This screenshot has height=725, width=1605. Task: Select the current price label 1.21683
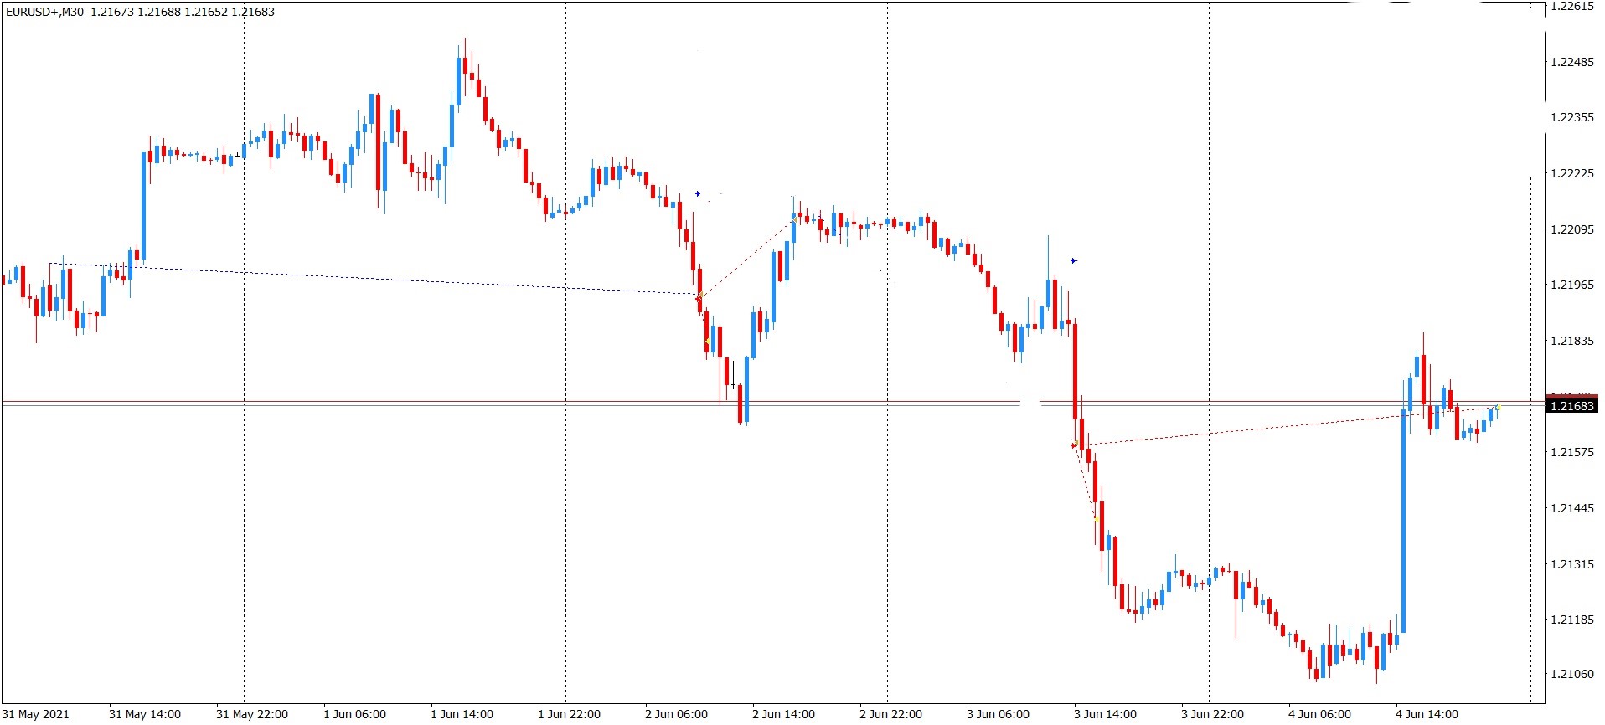pyautogui.click(x=1572, y=406)
